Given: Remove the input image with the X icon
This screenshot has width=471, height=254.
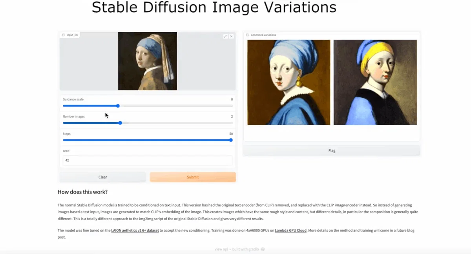Looking at the screenshot, I should pos(231,36).
